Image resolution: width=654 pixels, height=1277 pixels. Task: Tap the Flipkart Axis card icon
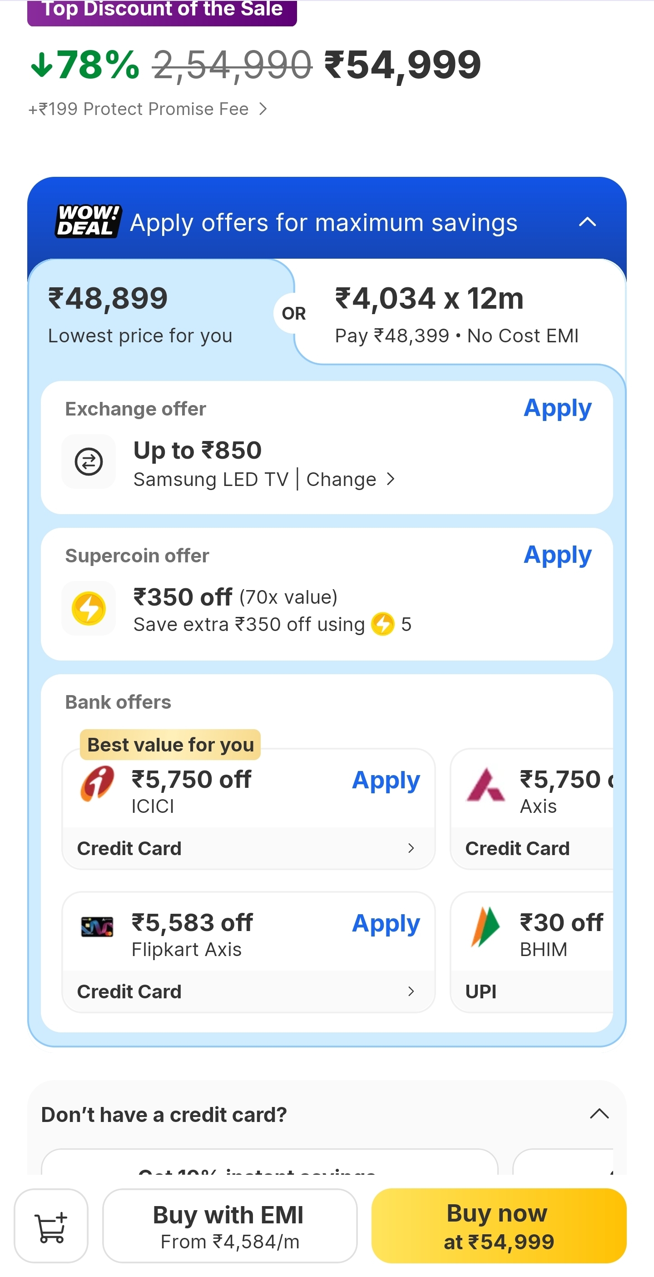pos(97,926)
